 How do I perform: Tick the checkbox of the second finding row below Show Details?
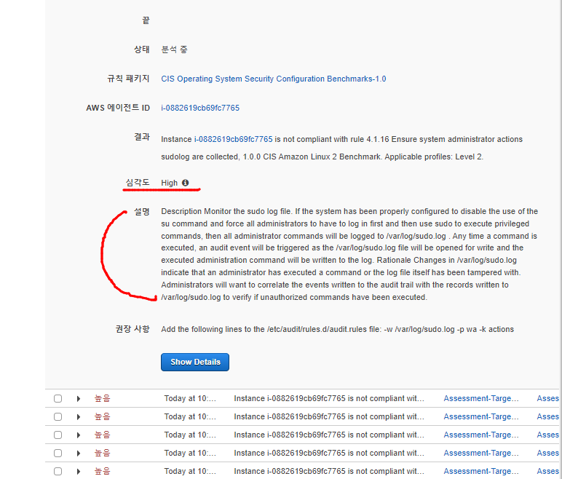[58, 417]
